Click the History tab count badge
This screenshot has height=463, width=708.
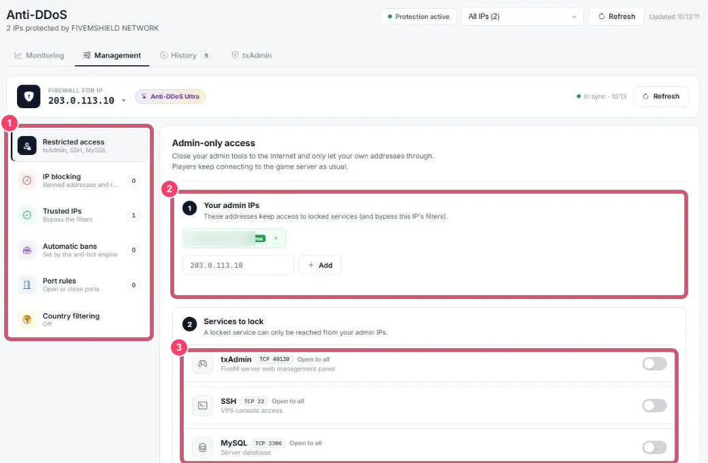coord(206,56)
